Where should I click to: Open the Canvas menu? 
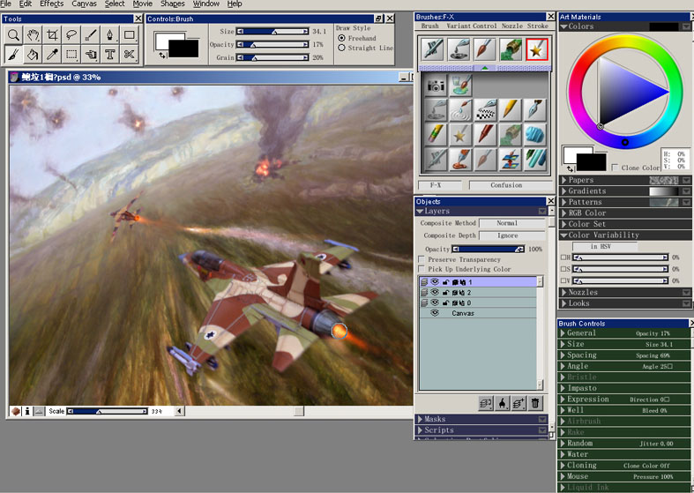[x=84, y=4]
